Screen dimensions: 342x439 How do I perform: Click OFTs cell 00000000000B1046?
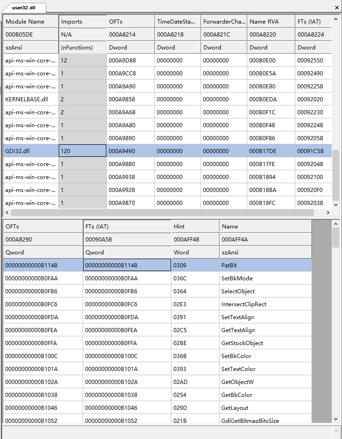click(43, 408)
